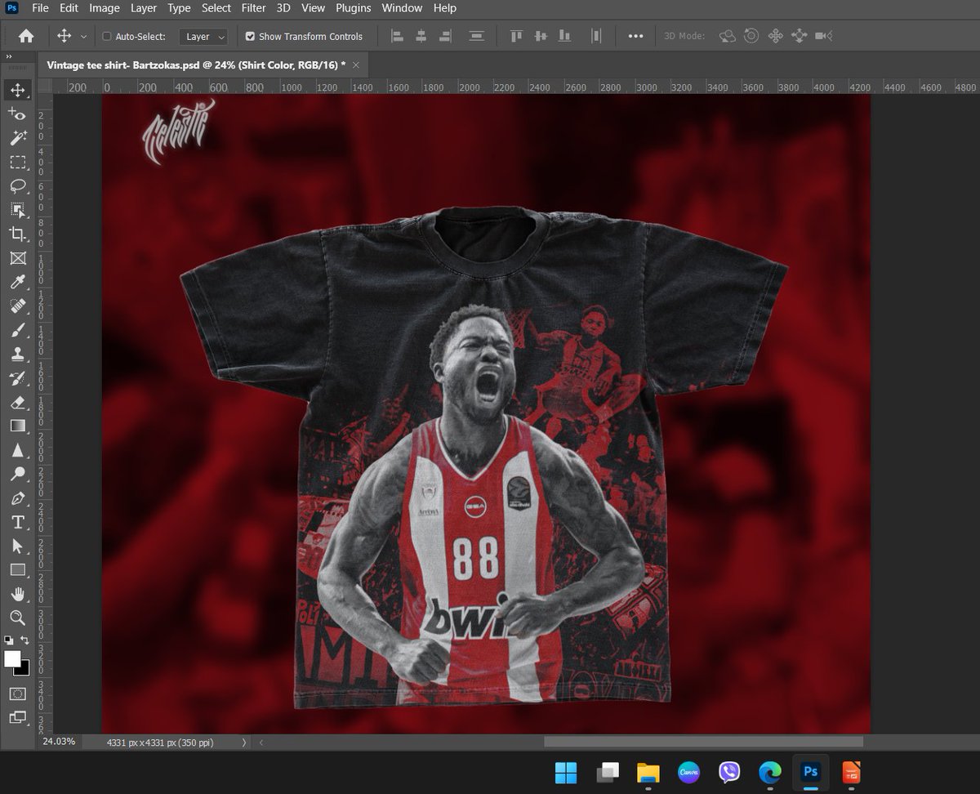Viewport: 980px width, 794px height.
Task: Select the Hand tool
Action: coord(17,594)
